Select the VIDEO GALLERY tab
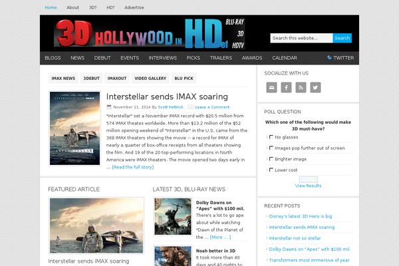The image size is (399, 266). [x=150, y=78]
